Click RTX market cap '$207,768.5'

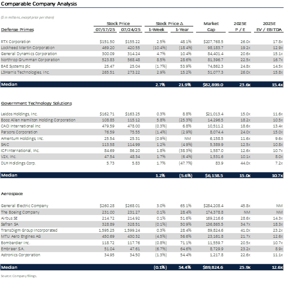tap(213, 42)
